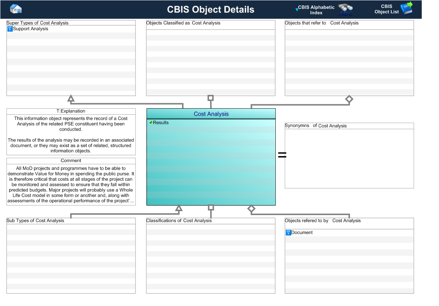The height and width of the screenshot is (306, 439).
Task: Click the triangle connector above Sub Types
Action: [179, 208]
